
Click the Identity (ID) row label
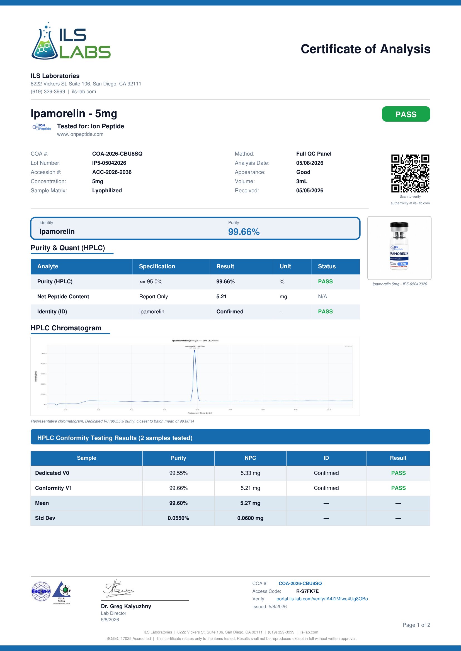coord(52,311)
